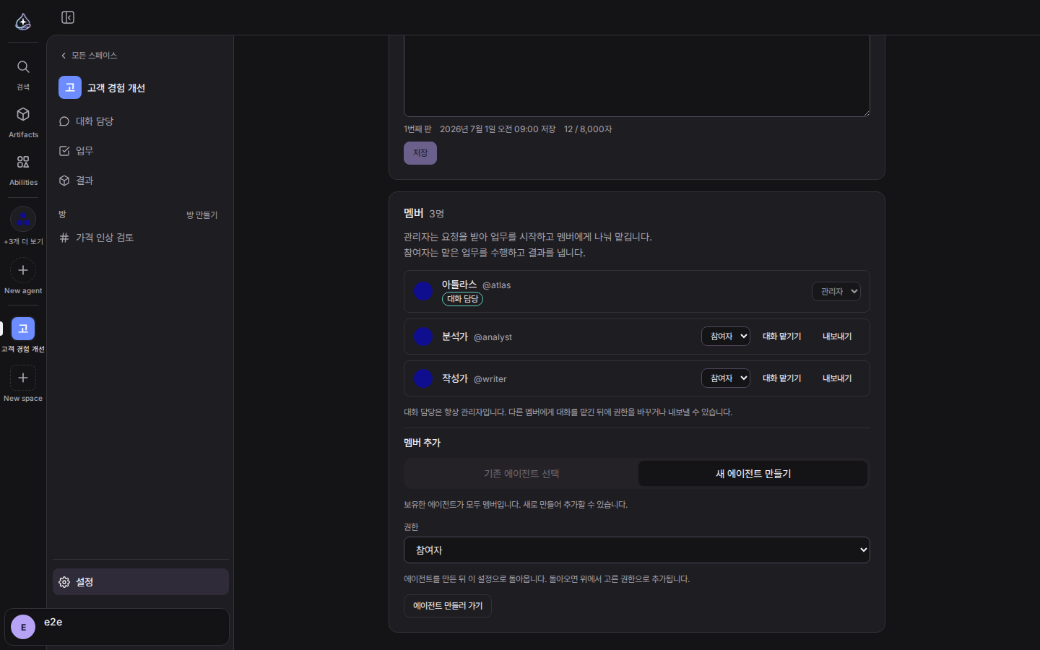Open 업무 in sidebar
This screenshot has height=650, width=1040.
point(141,151)
